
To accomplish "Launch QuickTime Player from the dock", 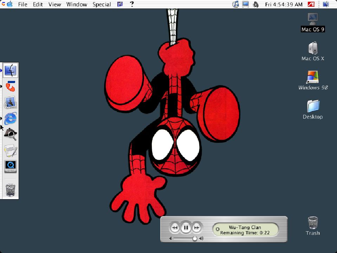I will [x=10, y=166].
